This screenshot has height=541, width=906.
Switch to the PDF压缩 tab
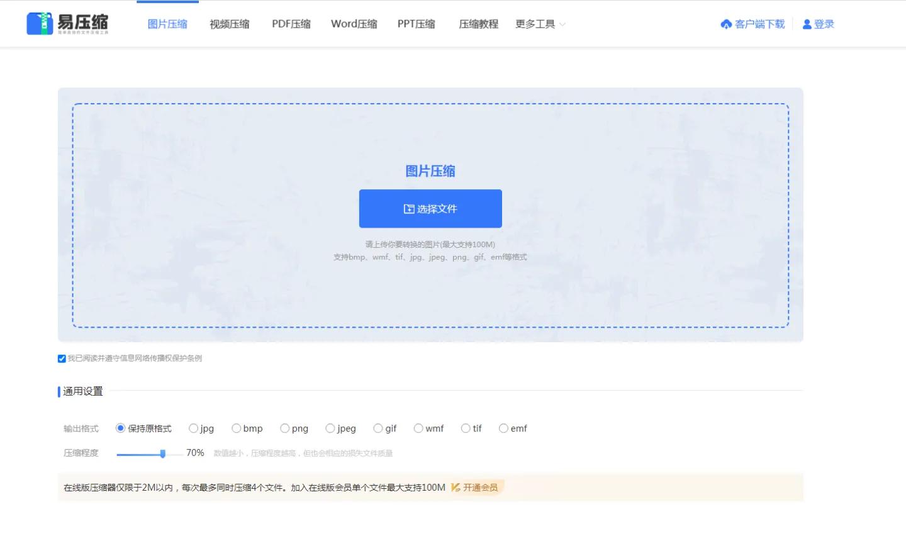click(291, 24)
